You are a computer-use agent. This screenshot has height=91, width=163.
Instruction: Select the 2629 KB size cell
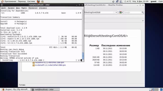click(x=96, y=60)
